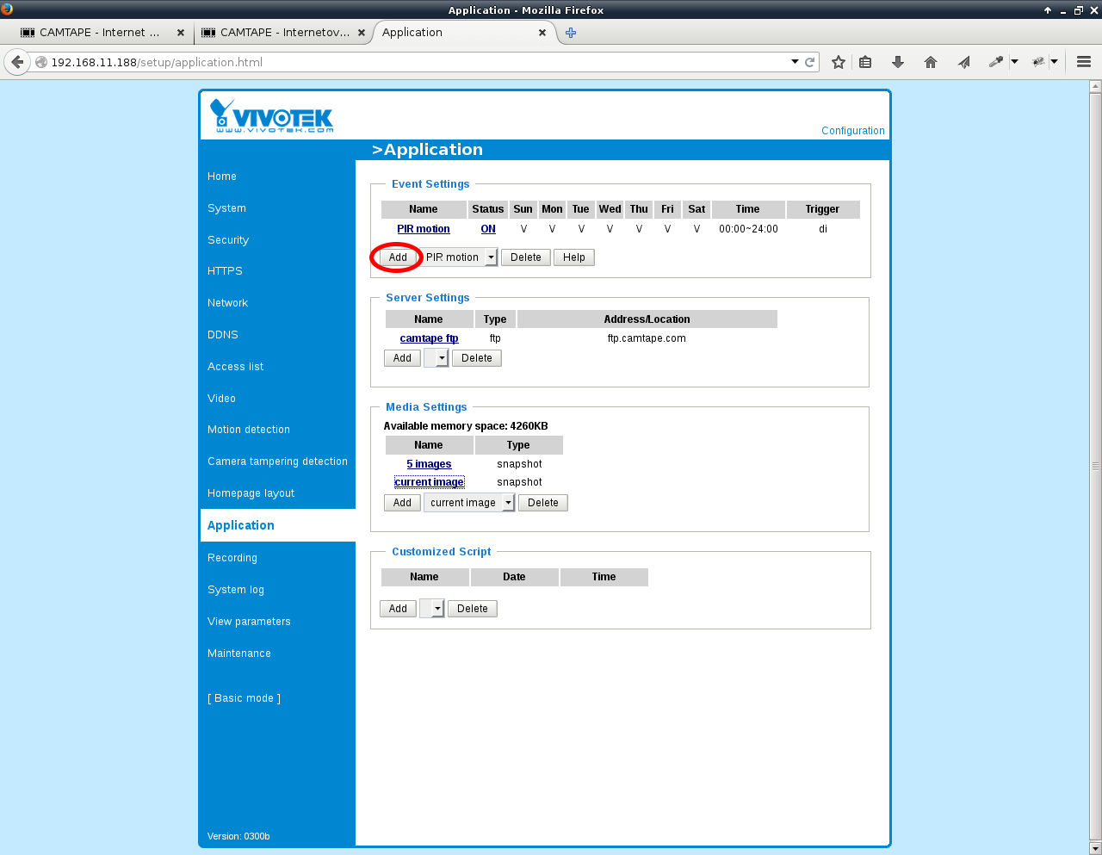Viewport: 1102px width, 855px height.
Task: Open the Configuration link
Action: pos(852,131)
